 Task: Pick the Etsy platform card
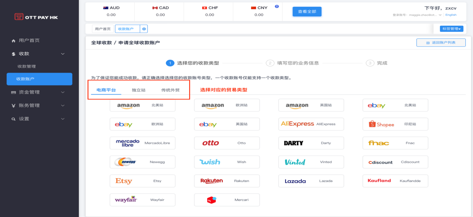pos(142,181)
